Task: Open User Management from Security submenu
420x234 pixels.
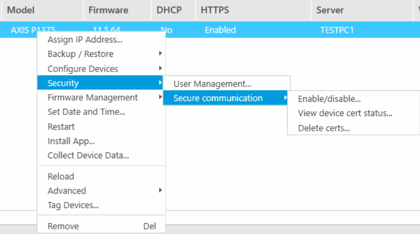Action: pos(212,84)
